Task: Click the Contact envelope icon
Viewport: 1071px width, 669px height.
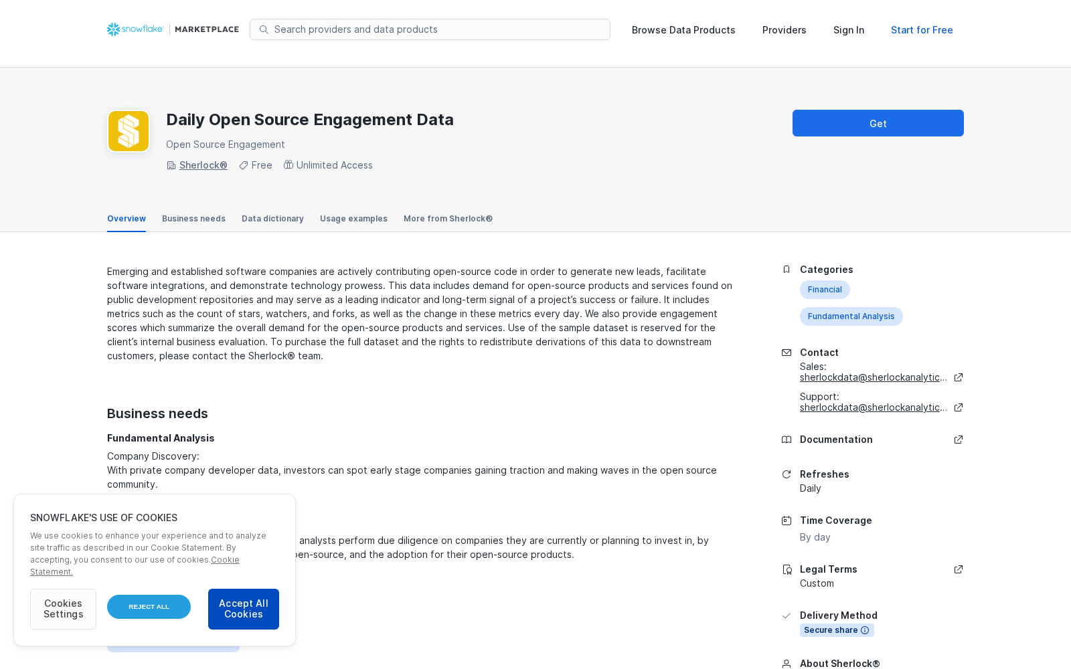Action: coord(787,353)
